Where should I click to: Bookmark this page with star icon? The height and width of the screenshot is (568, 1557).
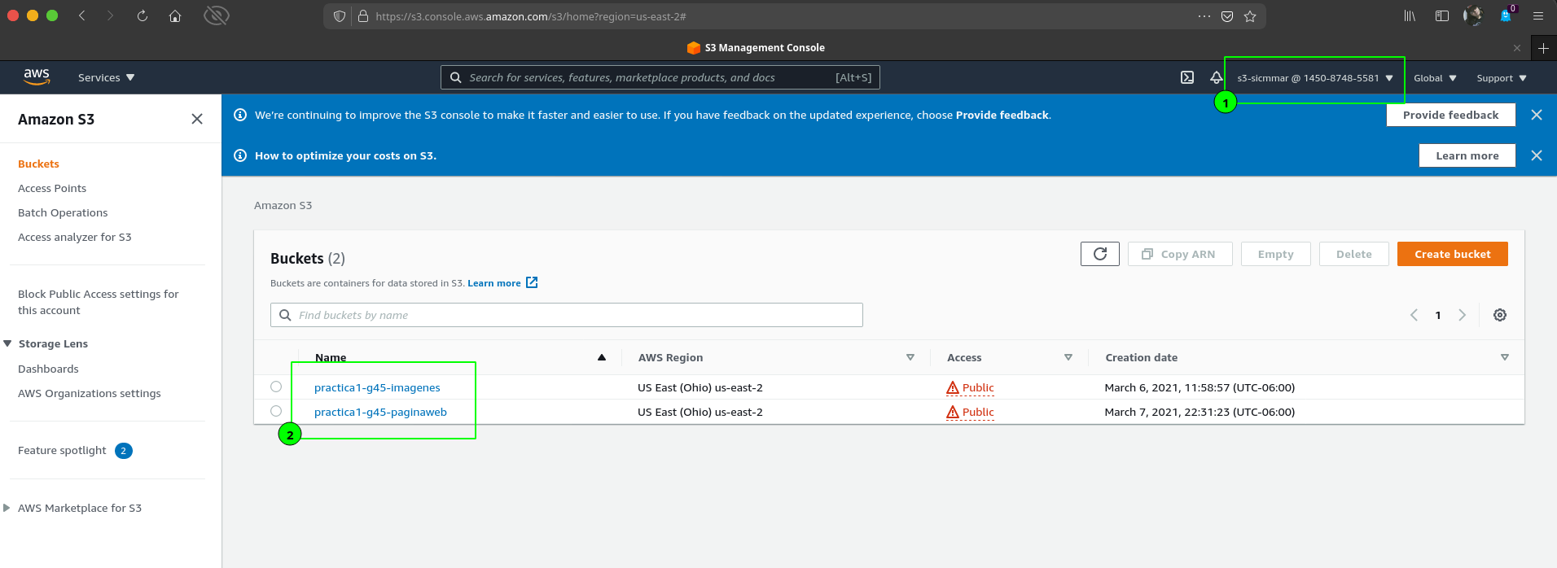point(1250,16)
